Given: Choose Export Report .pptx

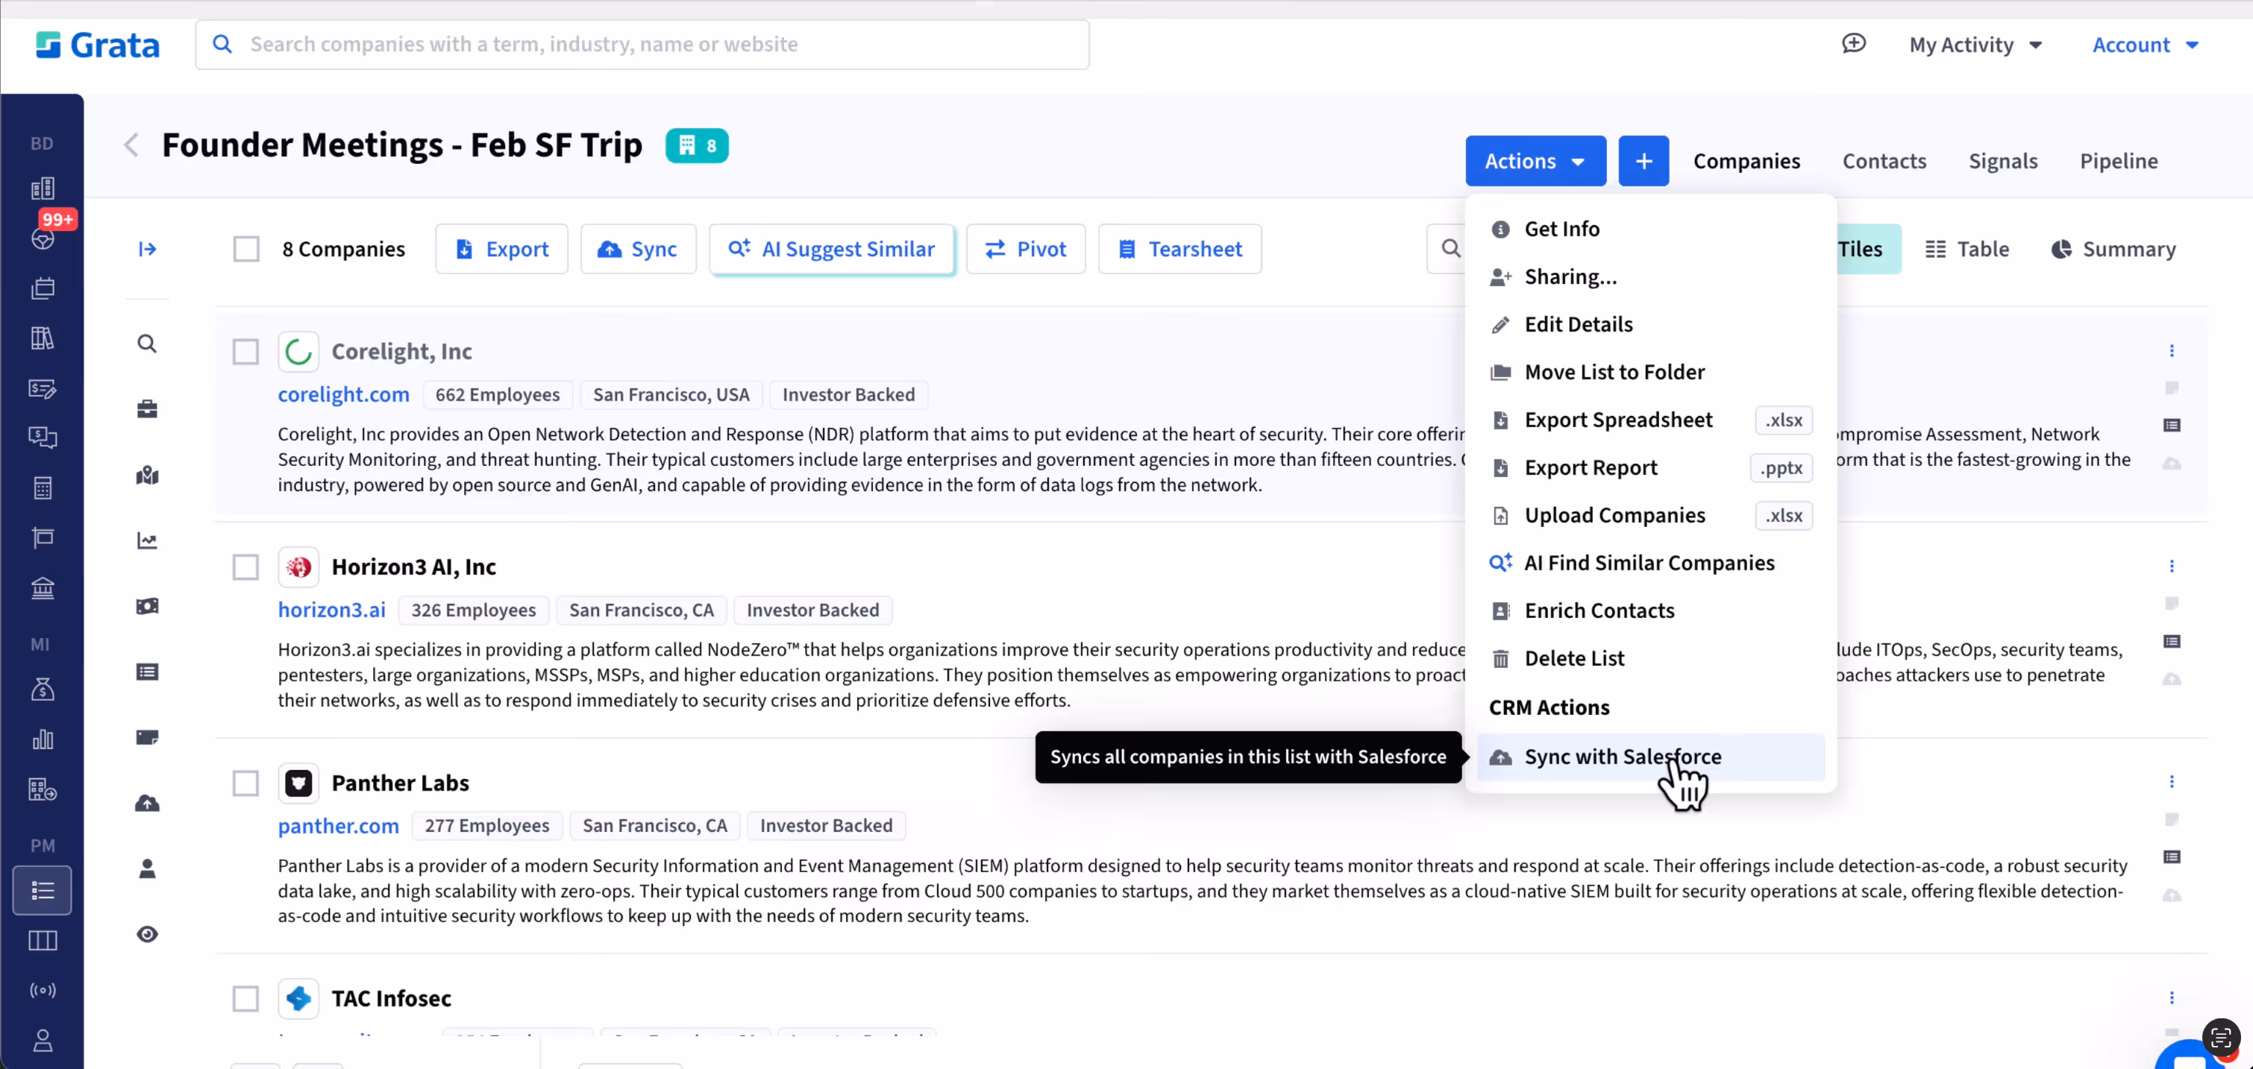Looking at the screenshot, I should [1650, 467].
